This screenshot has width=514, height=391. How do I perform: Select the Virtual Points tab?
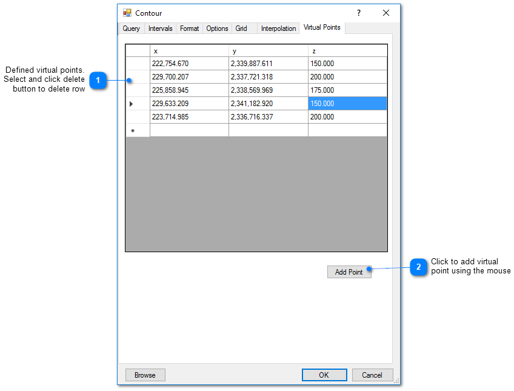coord(322,27)
